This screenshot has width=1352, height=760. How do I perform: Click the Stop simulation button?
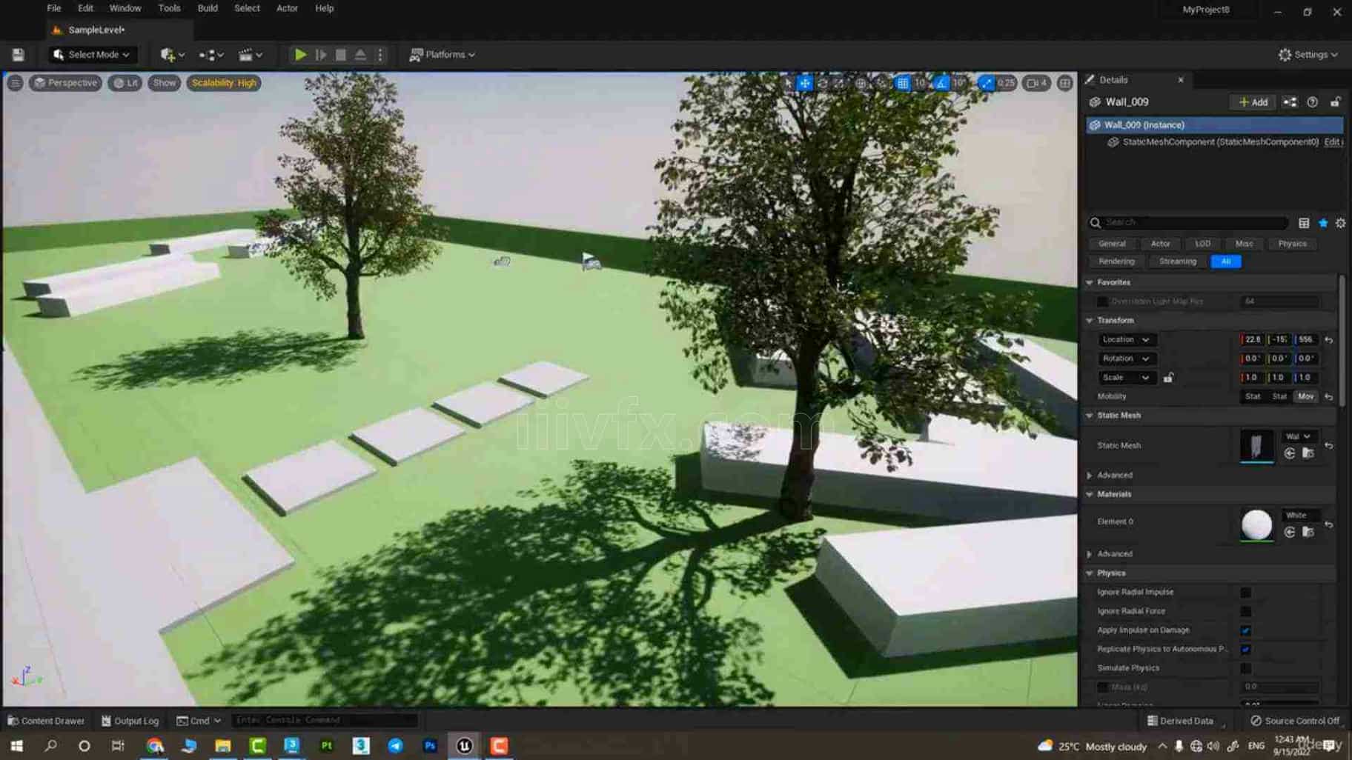[x=341, y=55]
